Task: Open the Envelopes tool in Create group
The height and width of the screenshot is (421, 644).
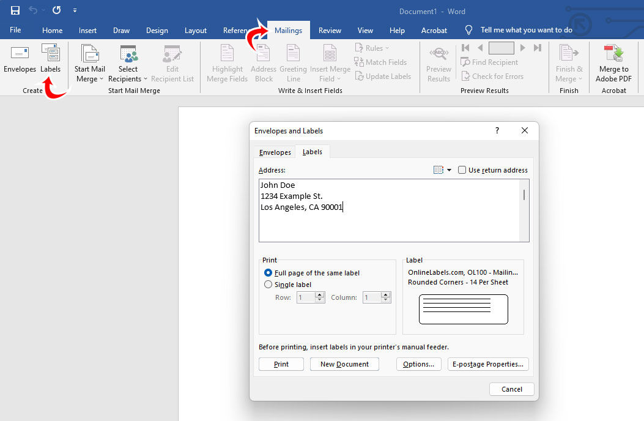Action: [x=20, y=61]
